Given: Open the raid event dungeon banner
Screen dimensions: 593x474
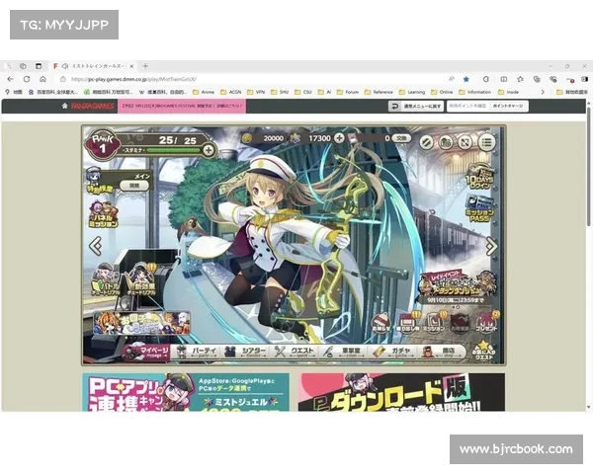Looking at the screenshot, I should pos(456,284).
